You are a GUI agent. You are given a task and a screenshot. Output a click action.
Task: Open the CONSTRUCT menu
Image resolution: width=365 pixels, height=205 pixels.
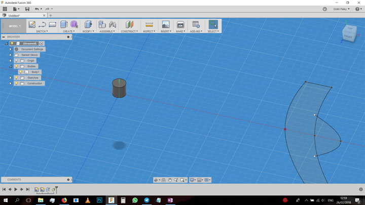[x=129, y=31]
